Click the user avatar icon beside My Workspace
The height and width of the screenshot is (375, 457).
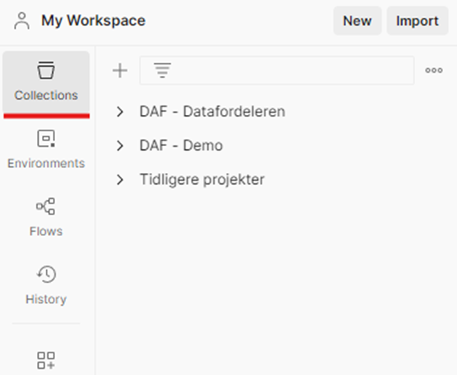(22, 21)
